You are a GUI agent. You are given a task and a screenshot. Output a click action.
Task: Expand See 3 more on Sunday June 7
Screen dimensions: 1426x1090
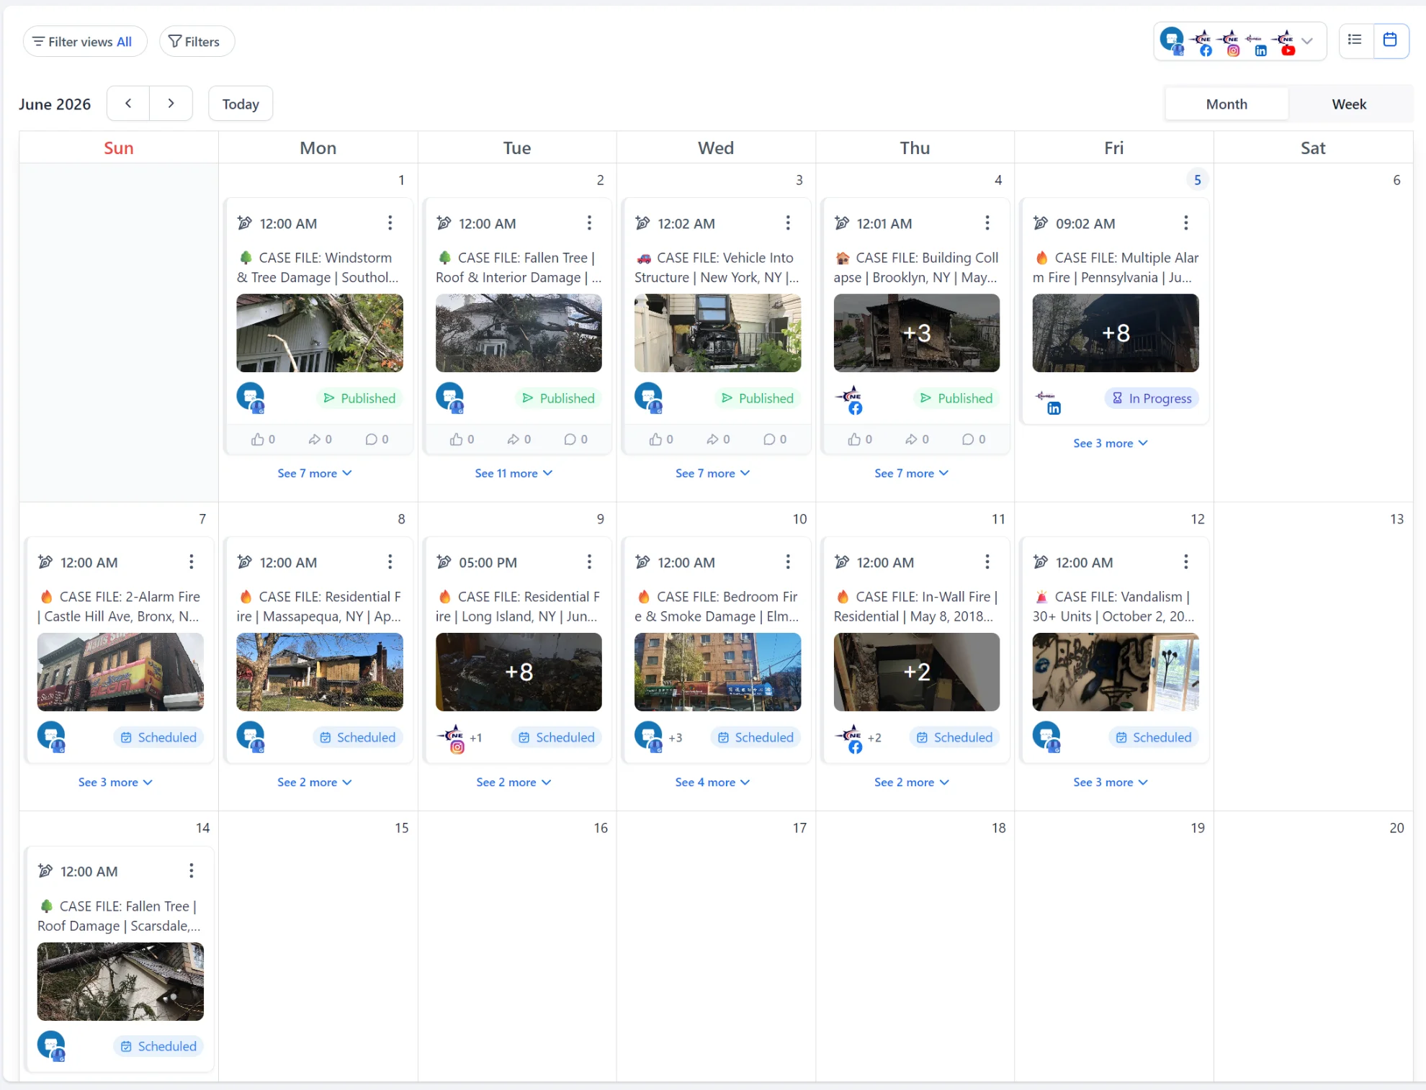tap(115, 783)
